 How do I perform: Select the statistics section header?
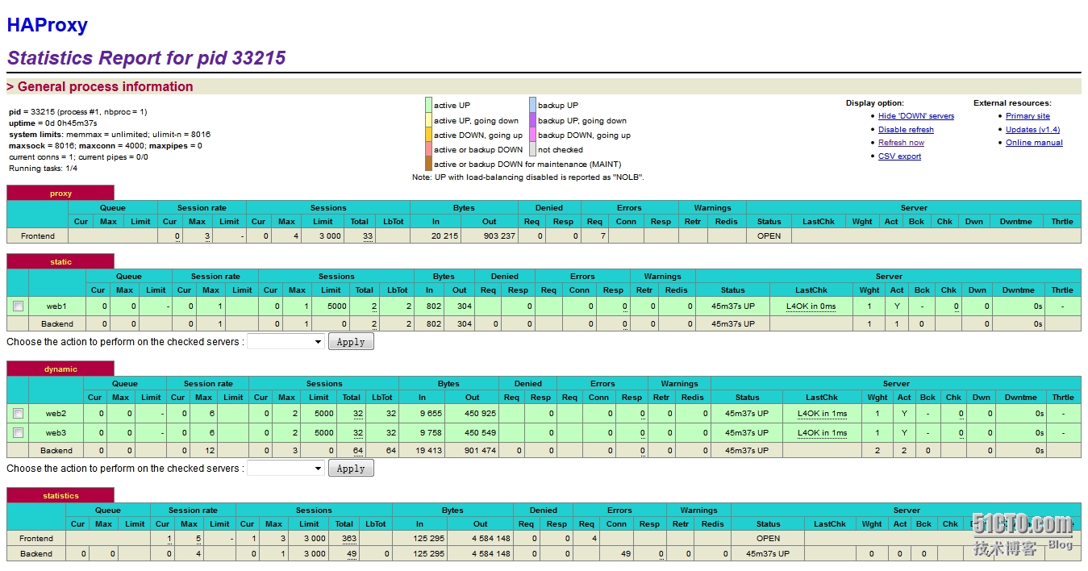point(60,496)
